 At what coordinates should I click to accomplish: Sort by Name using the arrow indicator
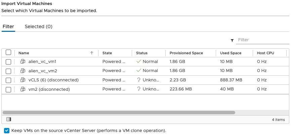[x=92, y=53]
